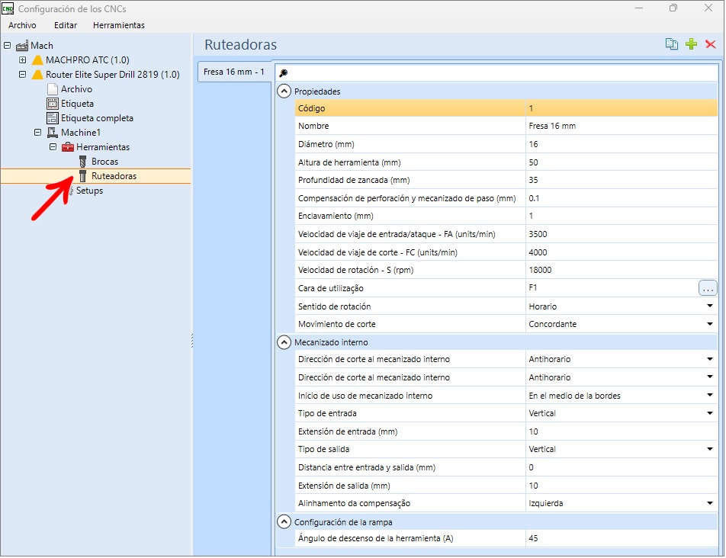726x558 pixels.
Task: Open the Herramientas menu
Action: (x=118, y=25)
